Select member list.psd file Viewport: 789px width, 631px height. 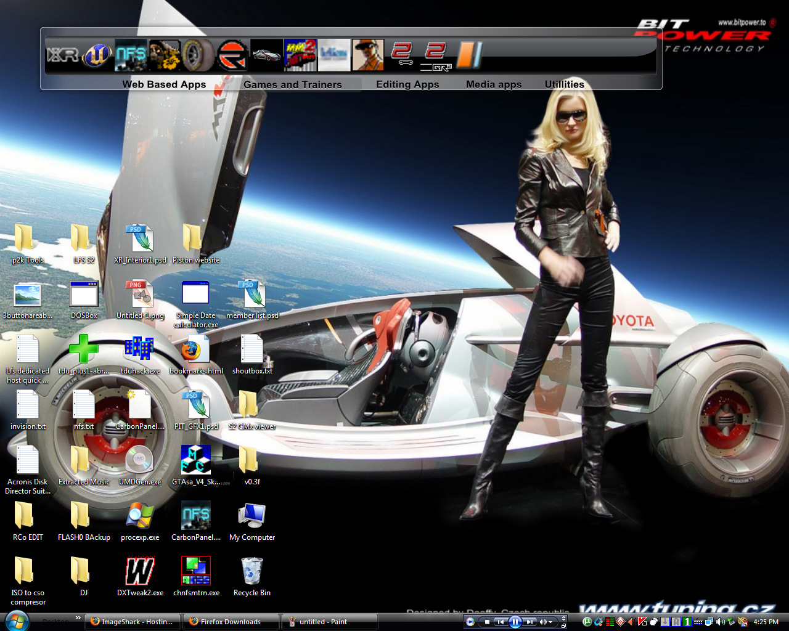(x=252, y=299)
